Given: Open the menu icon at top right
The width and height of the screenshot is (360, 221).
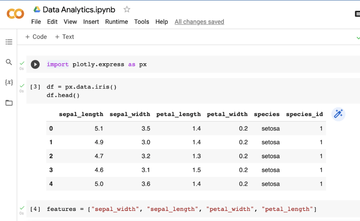Looking at the screenshot, I should 357,13.
